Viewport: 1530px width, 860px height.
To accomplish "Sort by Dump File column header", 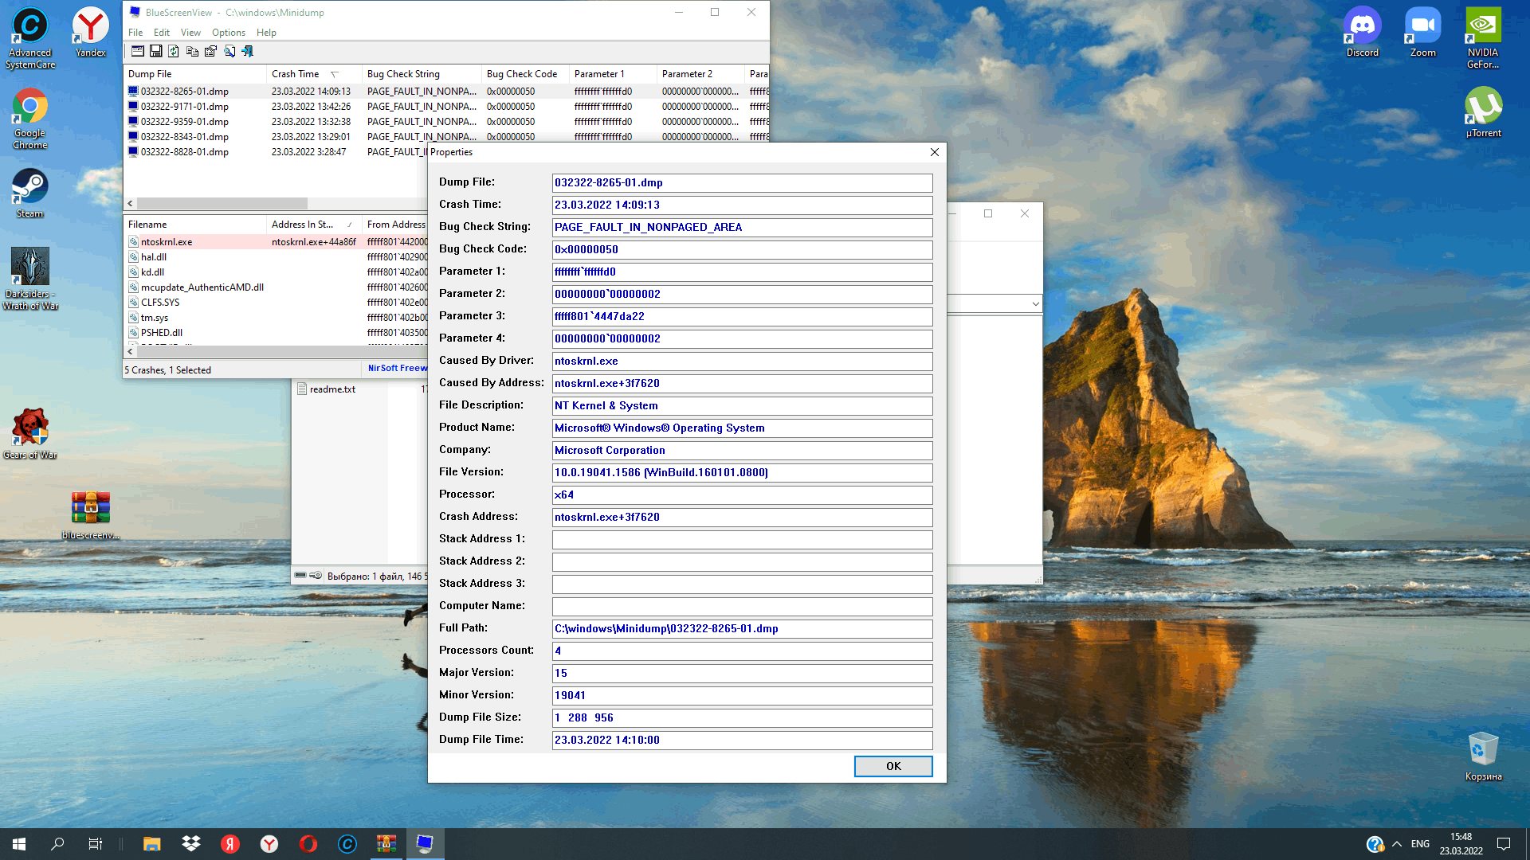I will (194, 74).
